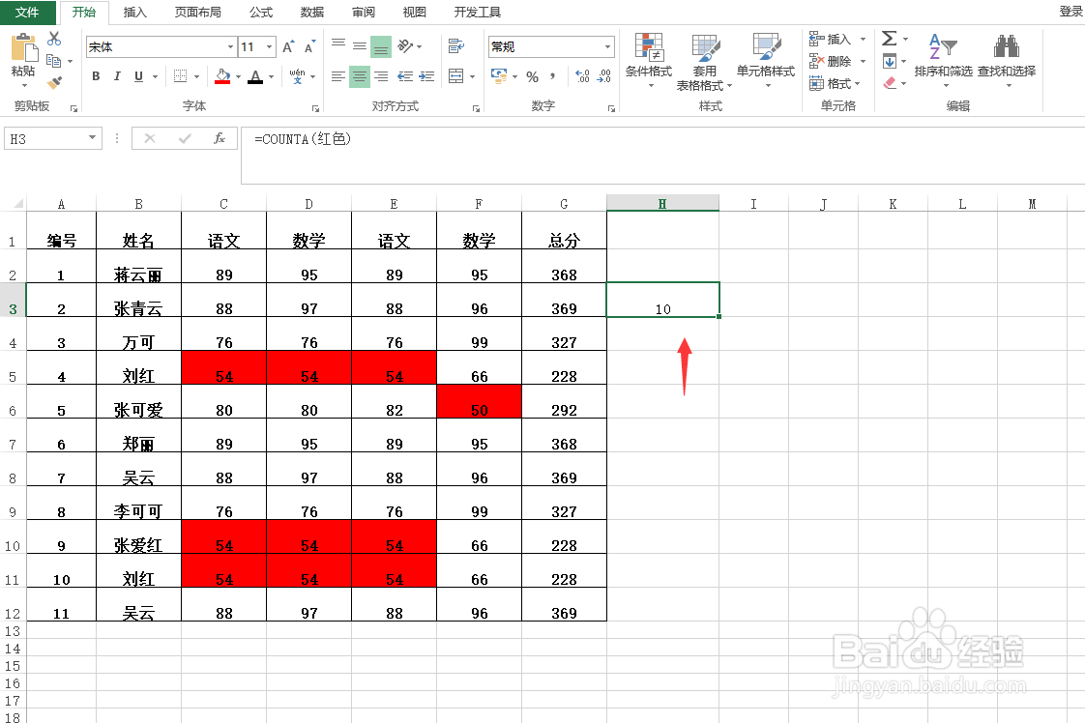Image resolution: width=1085 pixels, height=723 pixels.
Task: Click the Wrap Text icon
Action: tap(456, 46)
